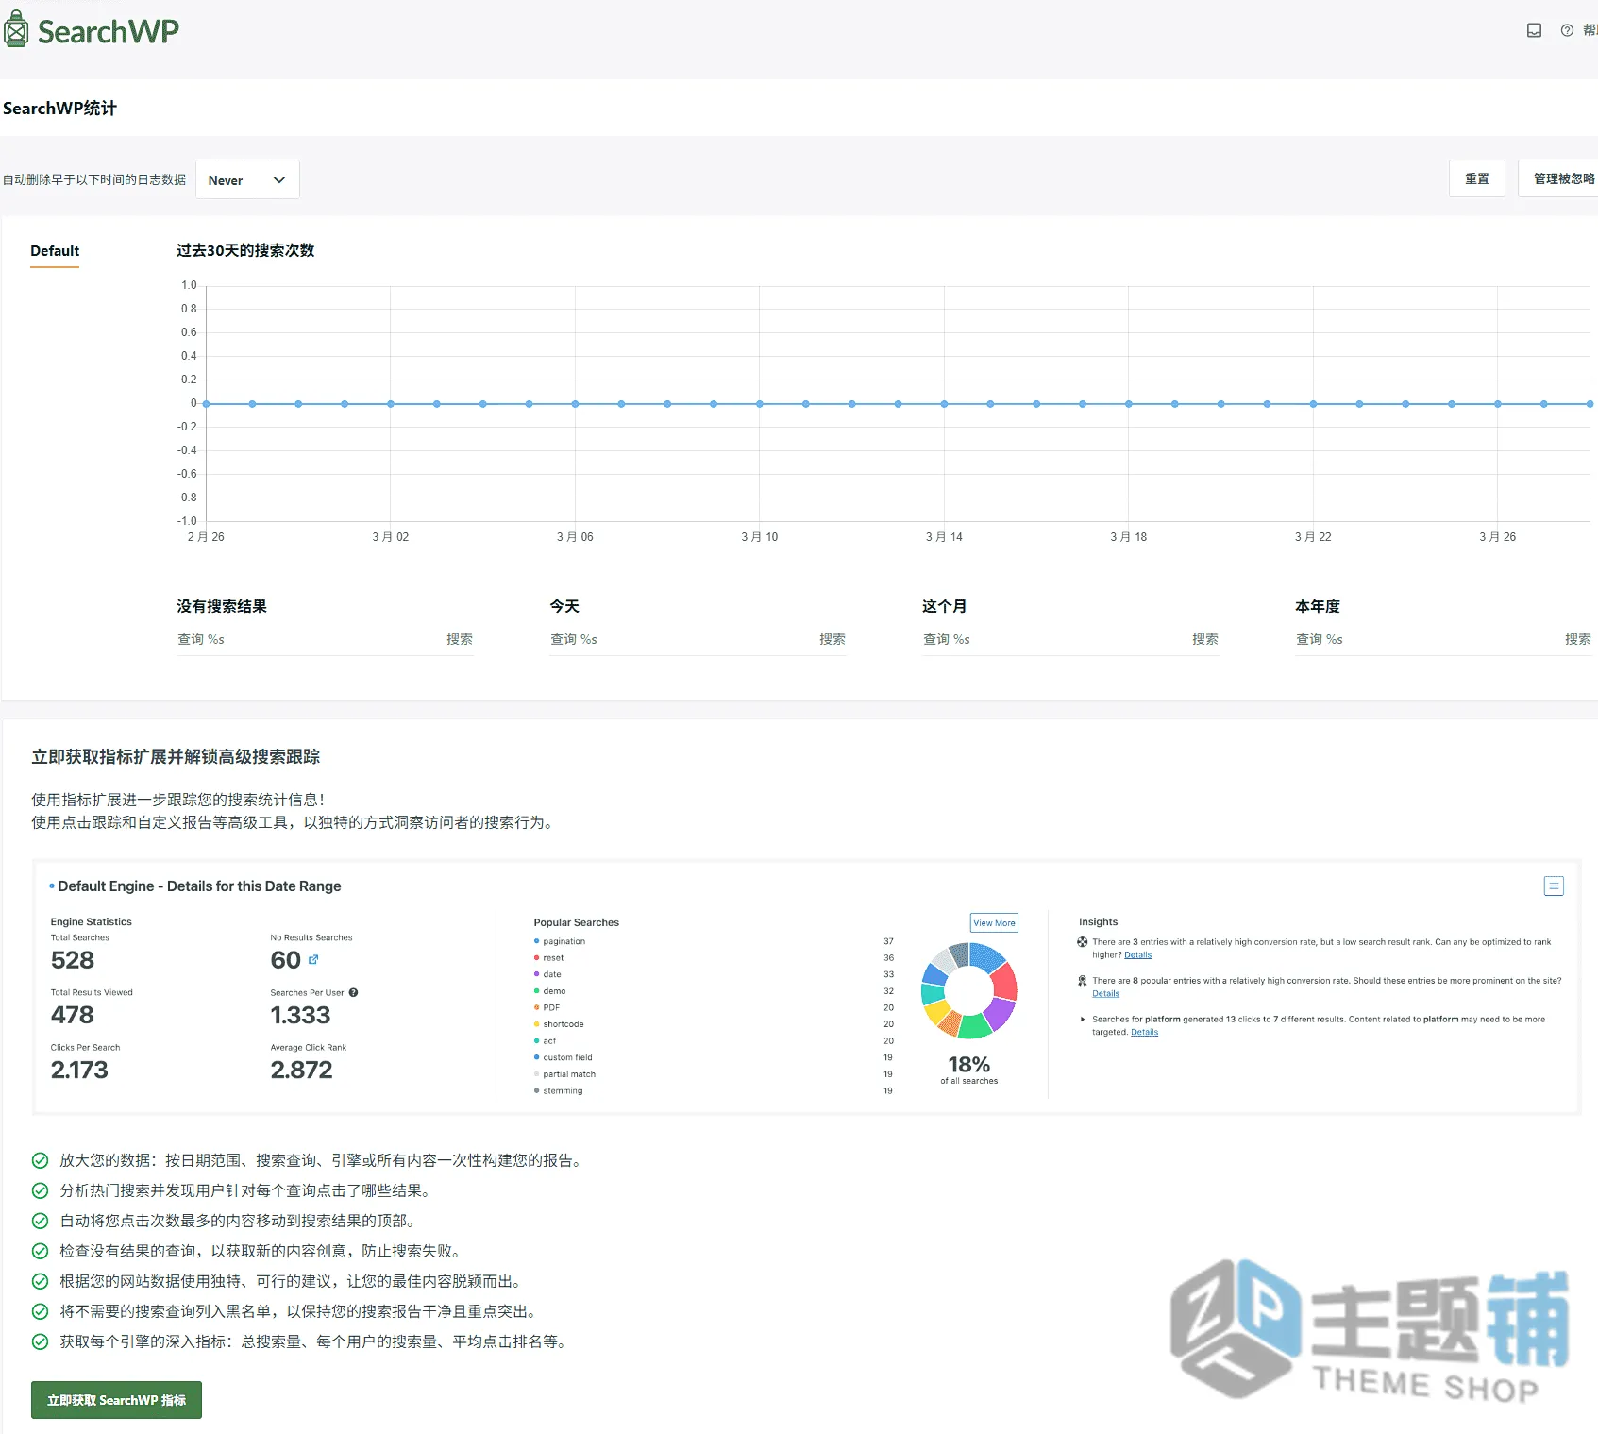Click the 'reset' popular search entry

[553, 957]
